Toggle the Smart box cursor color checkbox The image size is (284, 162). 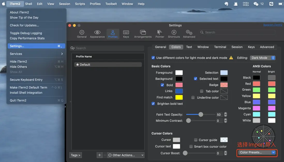(191, 146)
